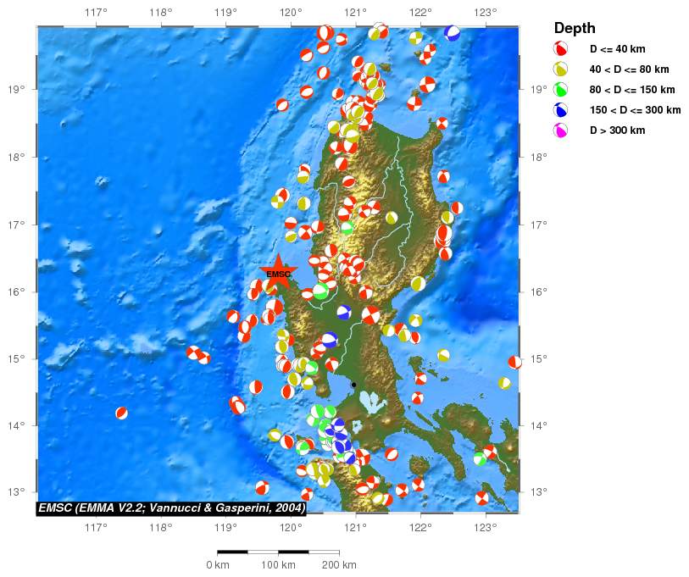The height and width of the screenshot is (577, 689).
Task: Select the yellow beachball icon in the Depth legend
Action: [560, 69]
